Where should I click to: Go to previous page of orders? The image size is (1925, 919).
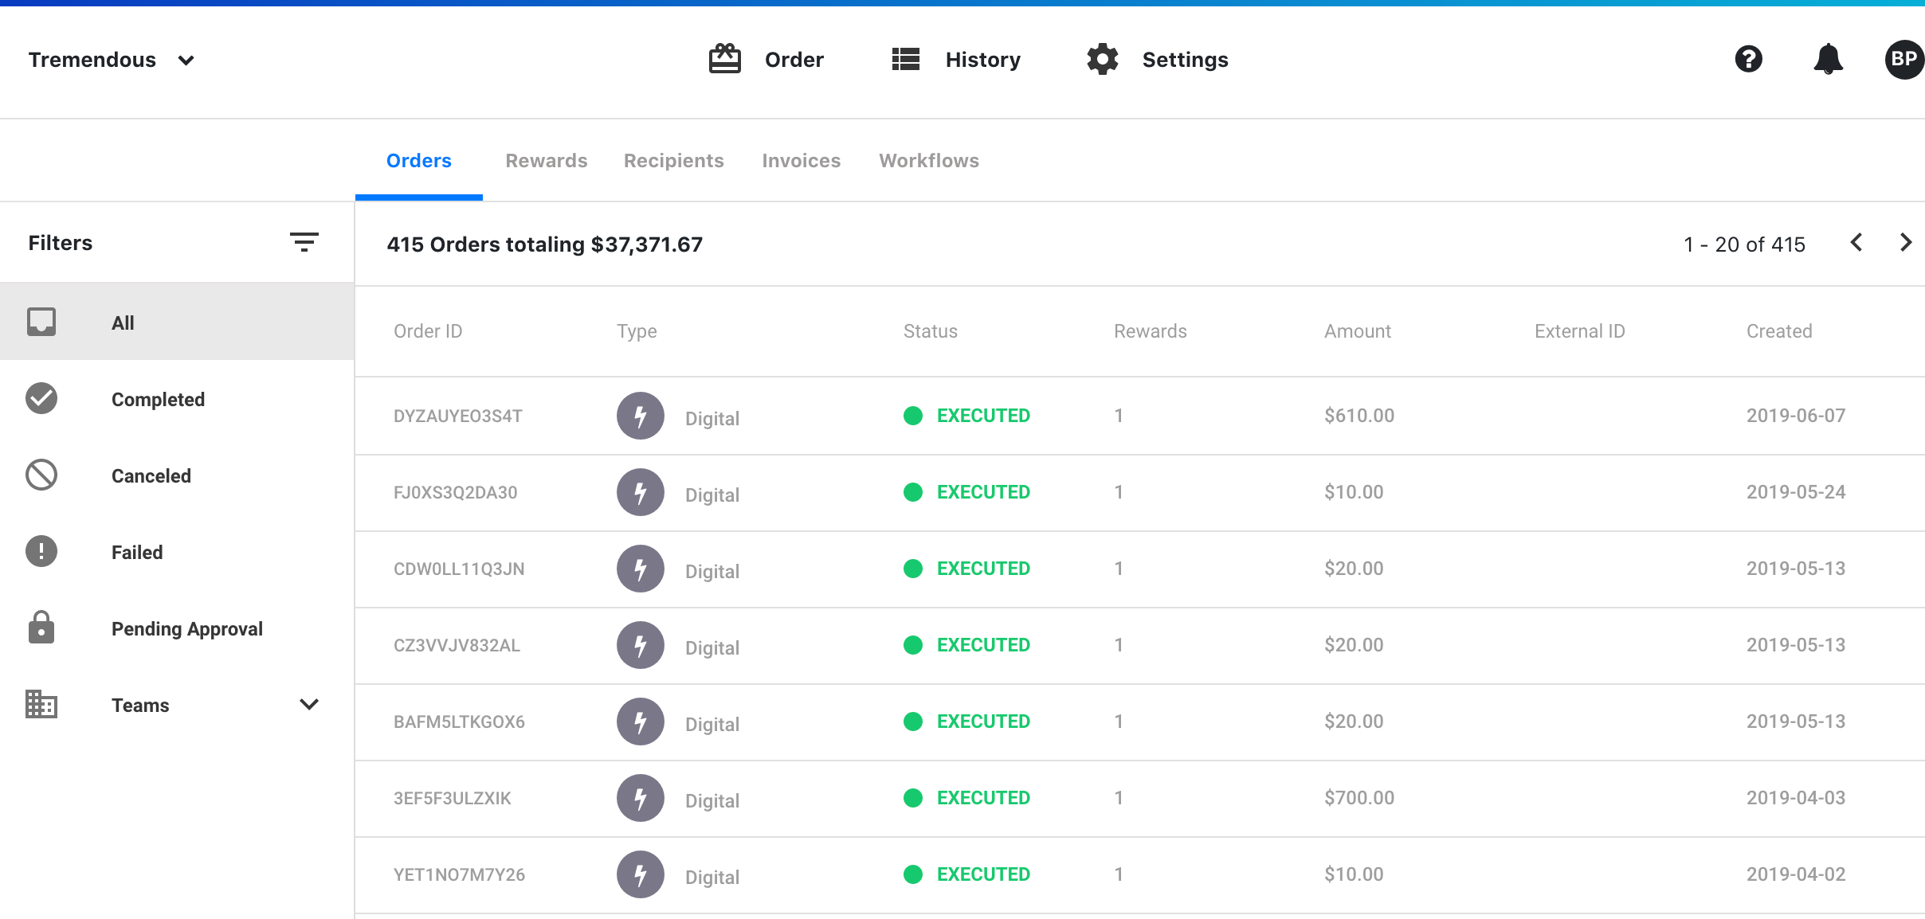point(1856,243)
